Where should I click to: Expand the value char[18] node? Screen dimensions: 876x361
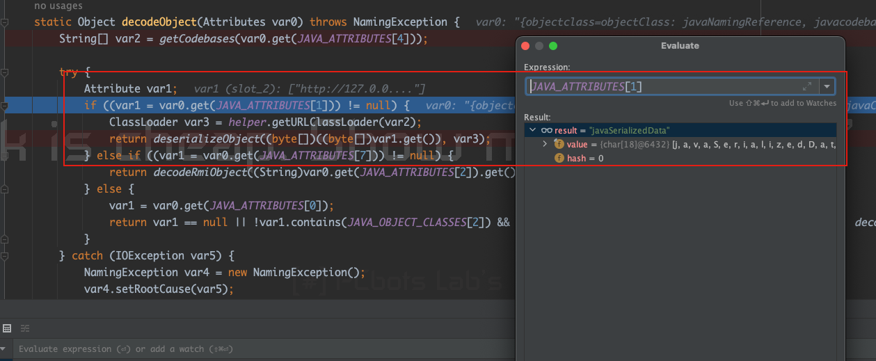pos(545,144)
